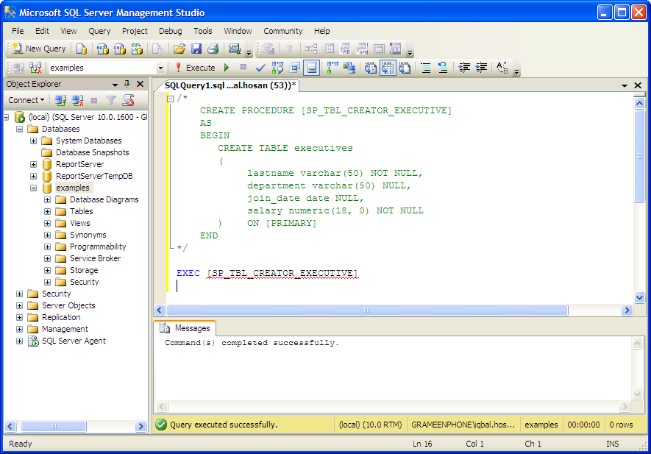Toggle Results to File
The height and width of the screenshot is (454, 651).
(x=405, y=67)
